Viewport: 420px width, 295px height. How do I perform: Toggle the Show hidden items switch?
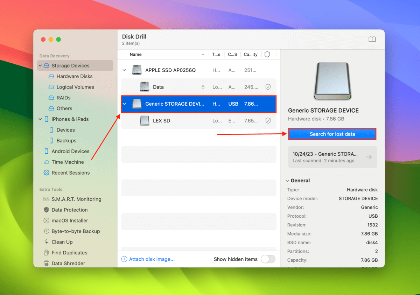[268, 259]
